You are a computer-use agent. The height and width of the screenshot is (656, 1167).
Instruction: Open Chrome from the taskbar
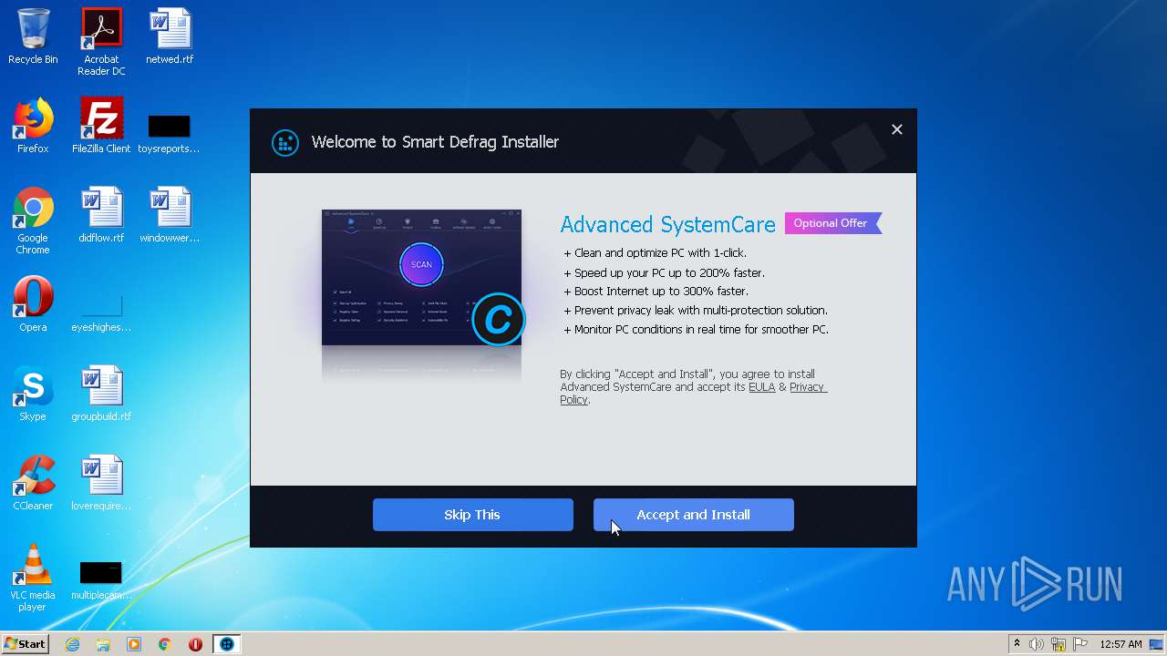(165, 644)
